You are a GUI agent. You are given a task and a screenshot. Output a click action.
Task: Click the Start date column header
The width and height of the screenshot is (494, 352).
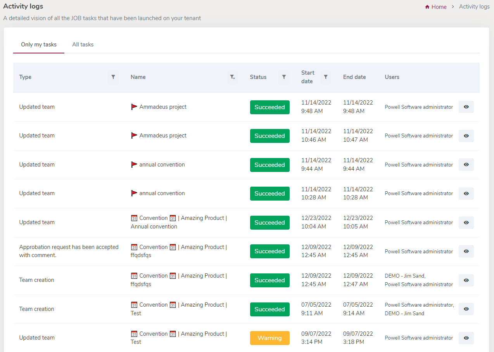click(x=308, y=77)
